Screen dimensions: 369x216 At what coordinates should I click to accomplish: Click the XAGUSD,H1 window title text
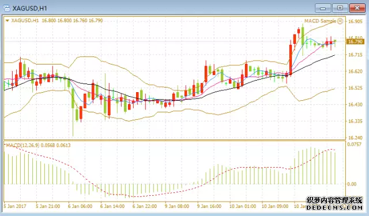[29, 9]
